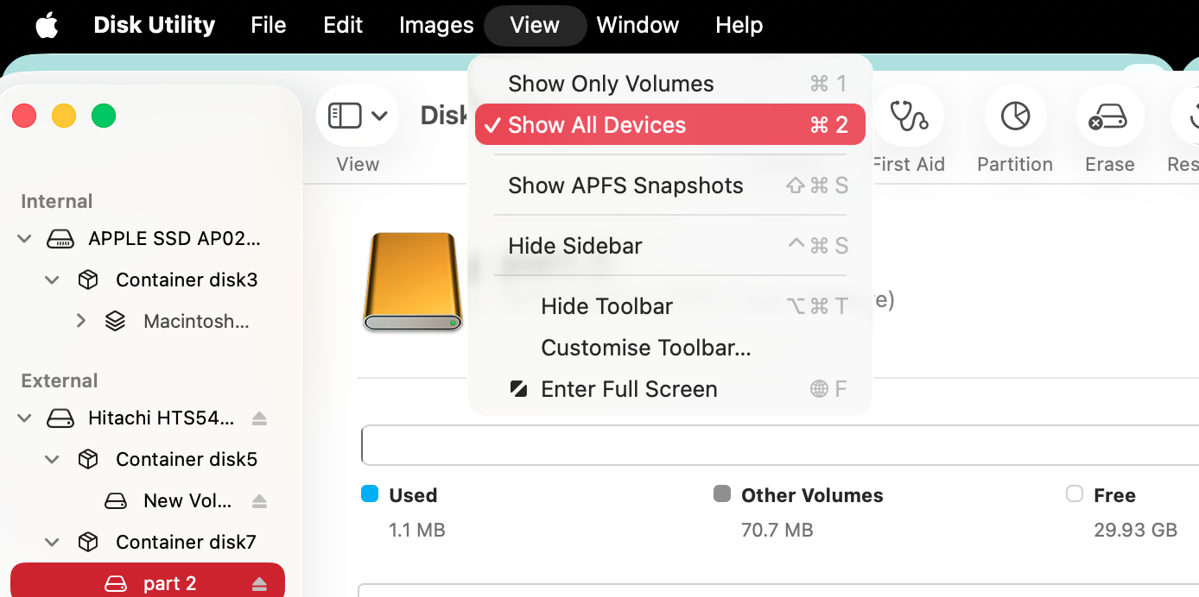The height and width of the screenshot is (597, 1199).
Task: Eject the New Volume disk
Action: (x=260, y=500)
